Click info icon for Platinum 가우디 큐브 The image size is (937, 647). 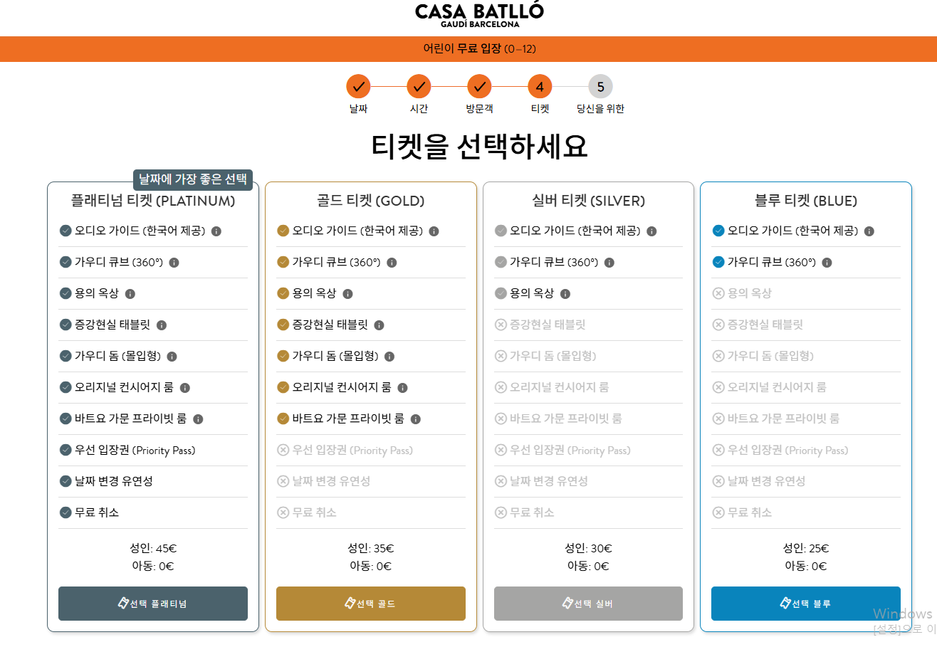point(174,263)
